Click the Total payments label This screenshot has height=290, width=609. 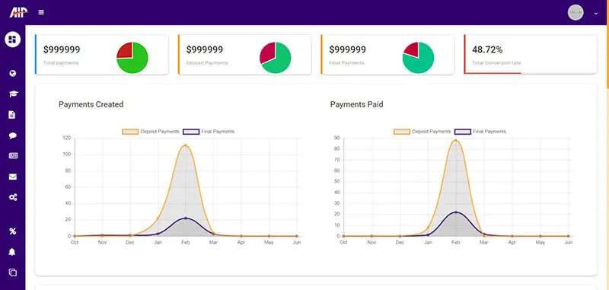pyautogui.click(x=61, y=63)
